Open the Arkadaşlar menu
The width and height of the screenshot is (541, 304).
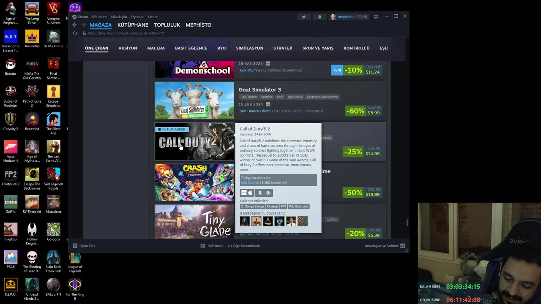119,17
